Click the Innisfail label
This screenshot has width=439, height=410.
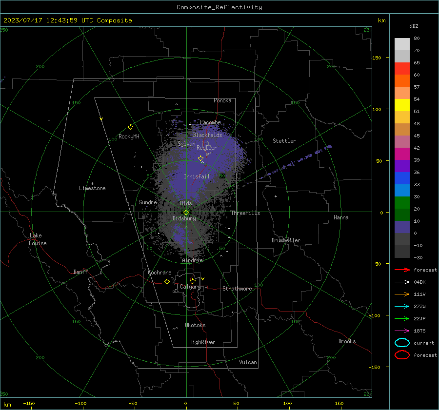(197, 176)
